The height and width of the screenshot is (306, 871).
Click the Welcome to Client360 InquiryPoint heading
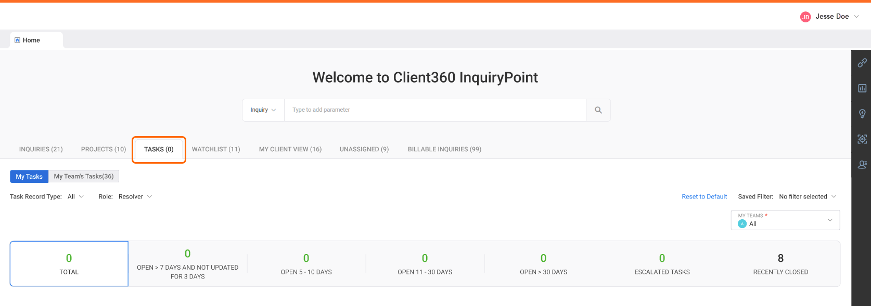coord(425,77)
